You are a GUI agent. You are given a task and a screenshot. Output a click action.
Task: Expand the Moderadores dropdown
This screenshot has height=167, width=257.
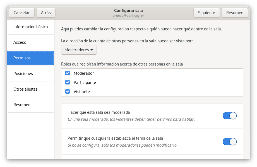79,50
